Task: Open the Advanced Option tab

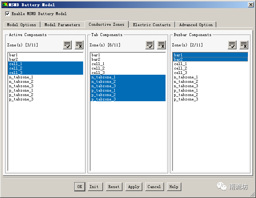Action: (x=196, y=25)
